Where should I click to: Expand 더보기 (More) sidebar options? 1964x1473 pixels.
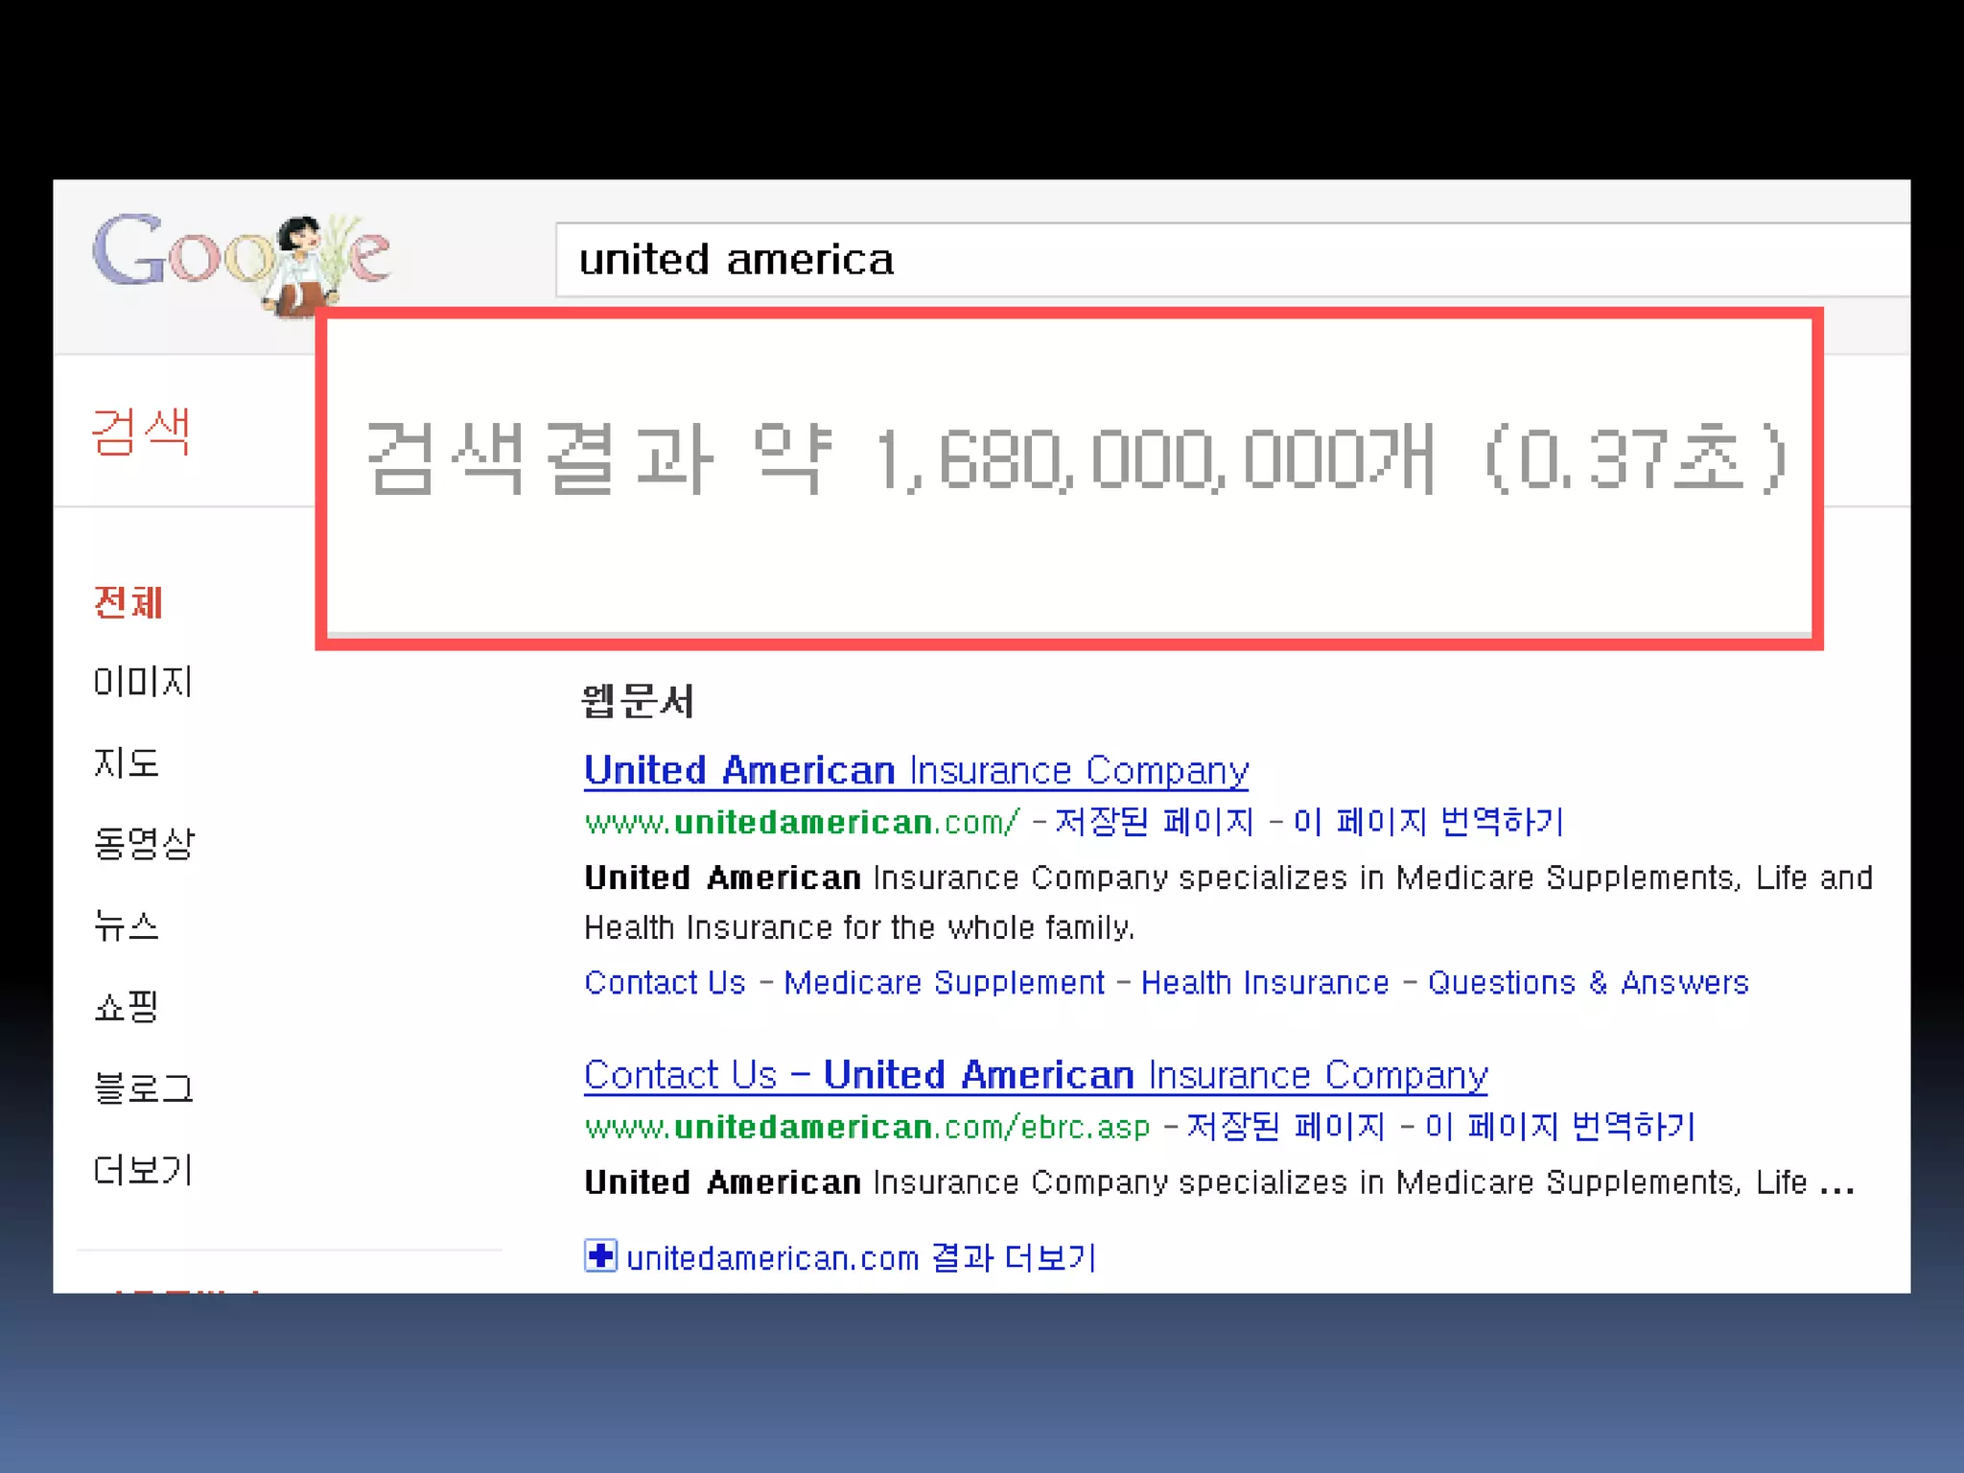(144, 1170)
